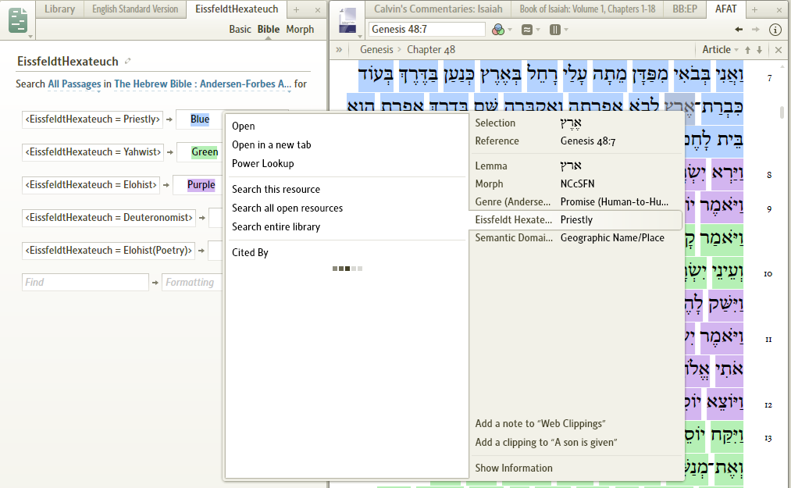Select the AFAT tab

tap(725, 9)
